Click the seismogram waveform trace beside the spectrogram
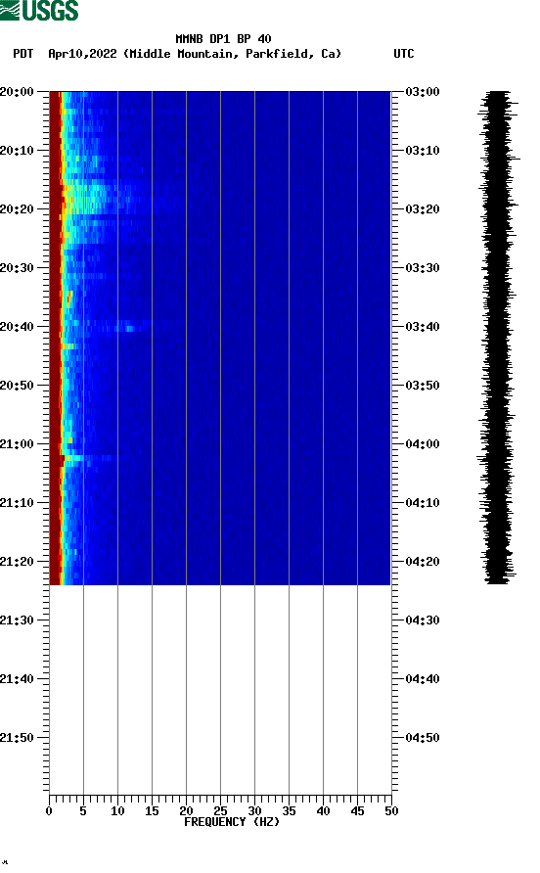 point(498,338)
